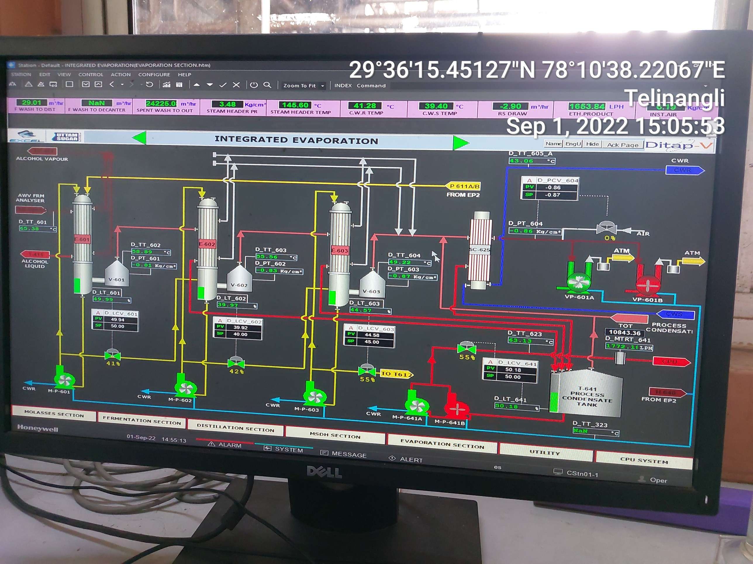Click the ALARM status bar indicator
This screenshot has width=753, height=564.
(x=225, y=444)
